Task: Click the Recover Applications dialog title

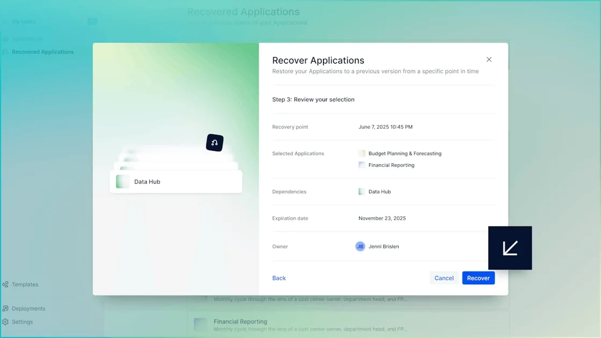Action: 318,60
